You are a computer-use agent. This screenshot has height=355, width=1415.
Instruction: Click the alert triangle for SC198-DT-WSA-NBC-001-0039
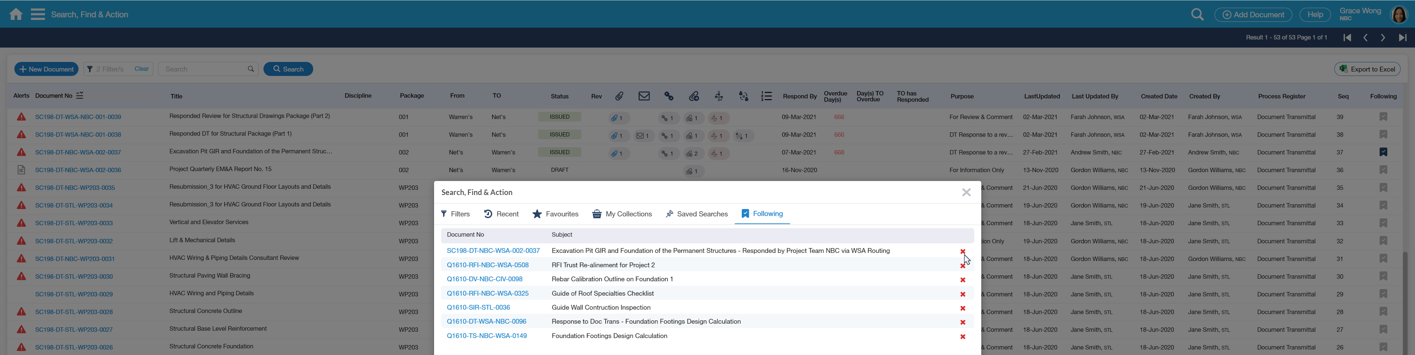click(x=21, y=117)
